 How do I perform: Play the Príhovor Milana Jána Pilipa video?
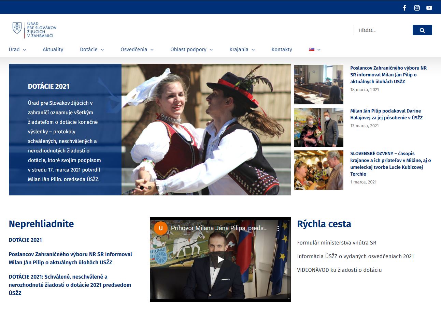pos(220,260)
